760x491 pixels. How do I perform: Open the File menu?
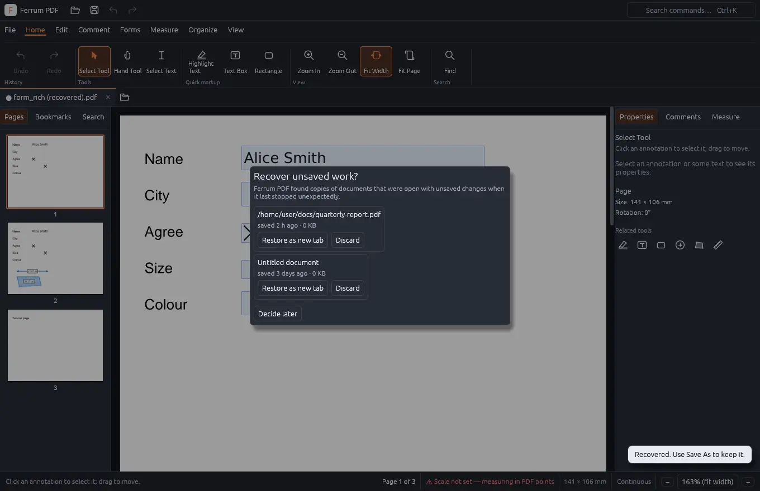pos(10,30)
